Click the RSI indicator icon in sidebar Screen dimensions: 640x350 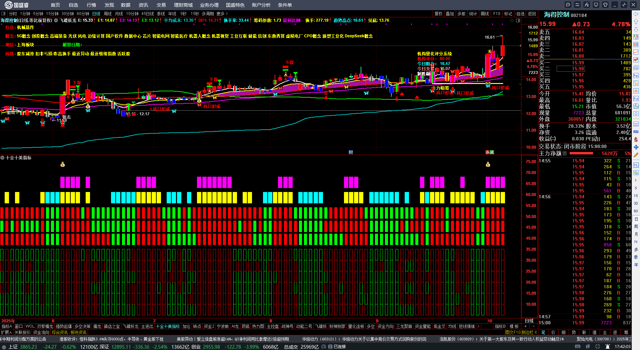tap(636, 132)
